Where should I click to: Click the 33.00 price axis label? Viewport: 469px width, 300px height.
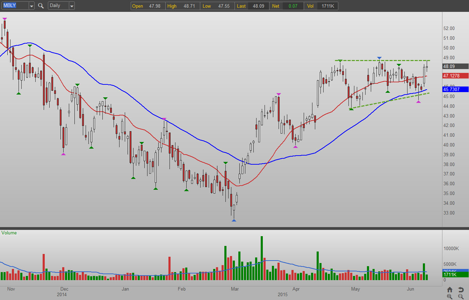point(449,213)
